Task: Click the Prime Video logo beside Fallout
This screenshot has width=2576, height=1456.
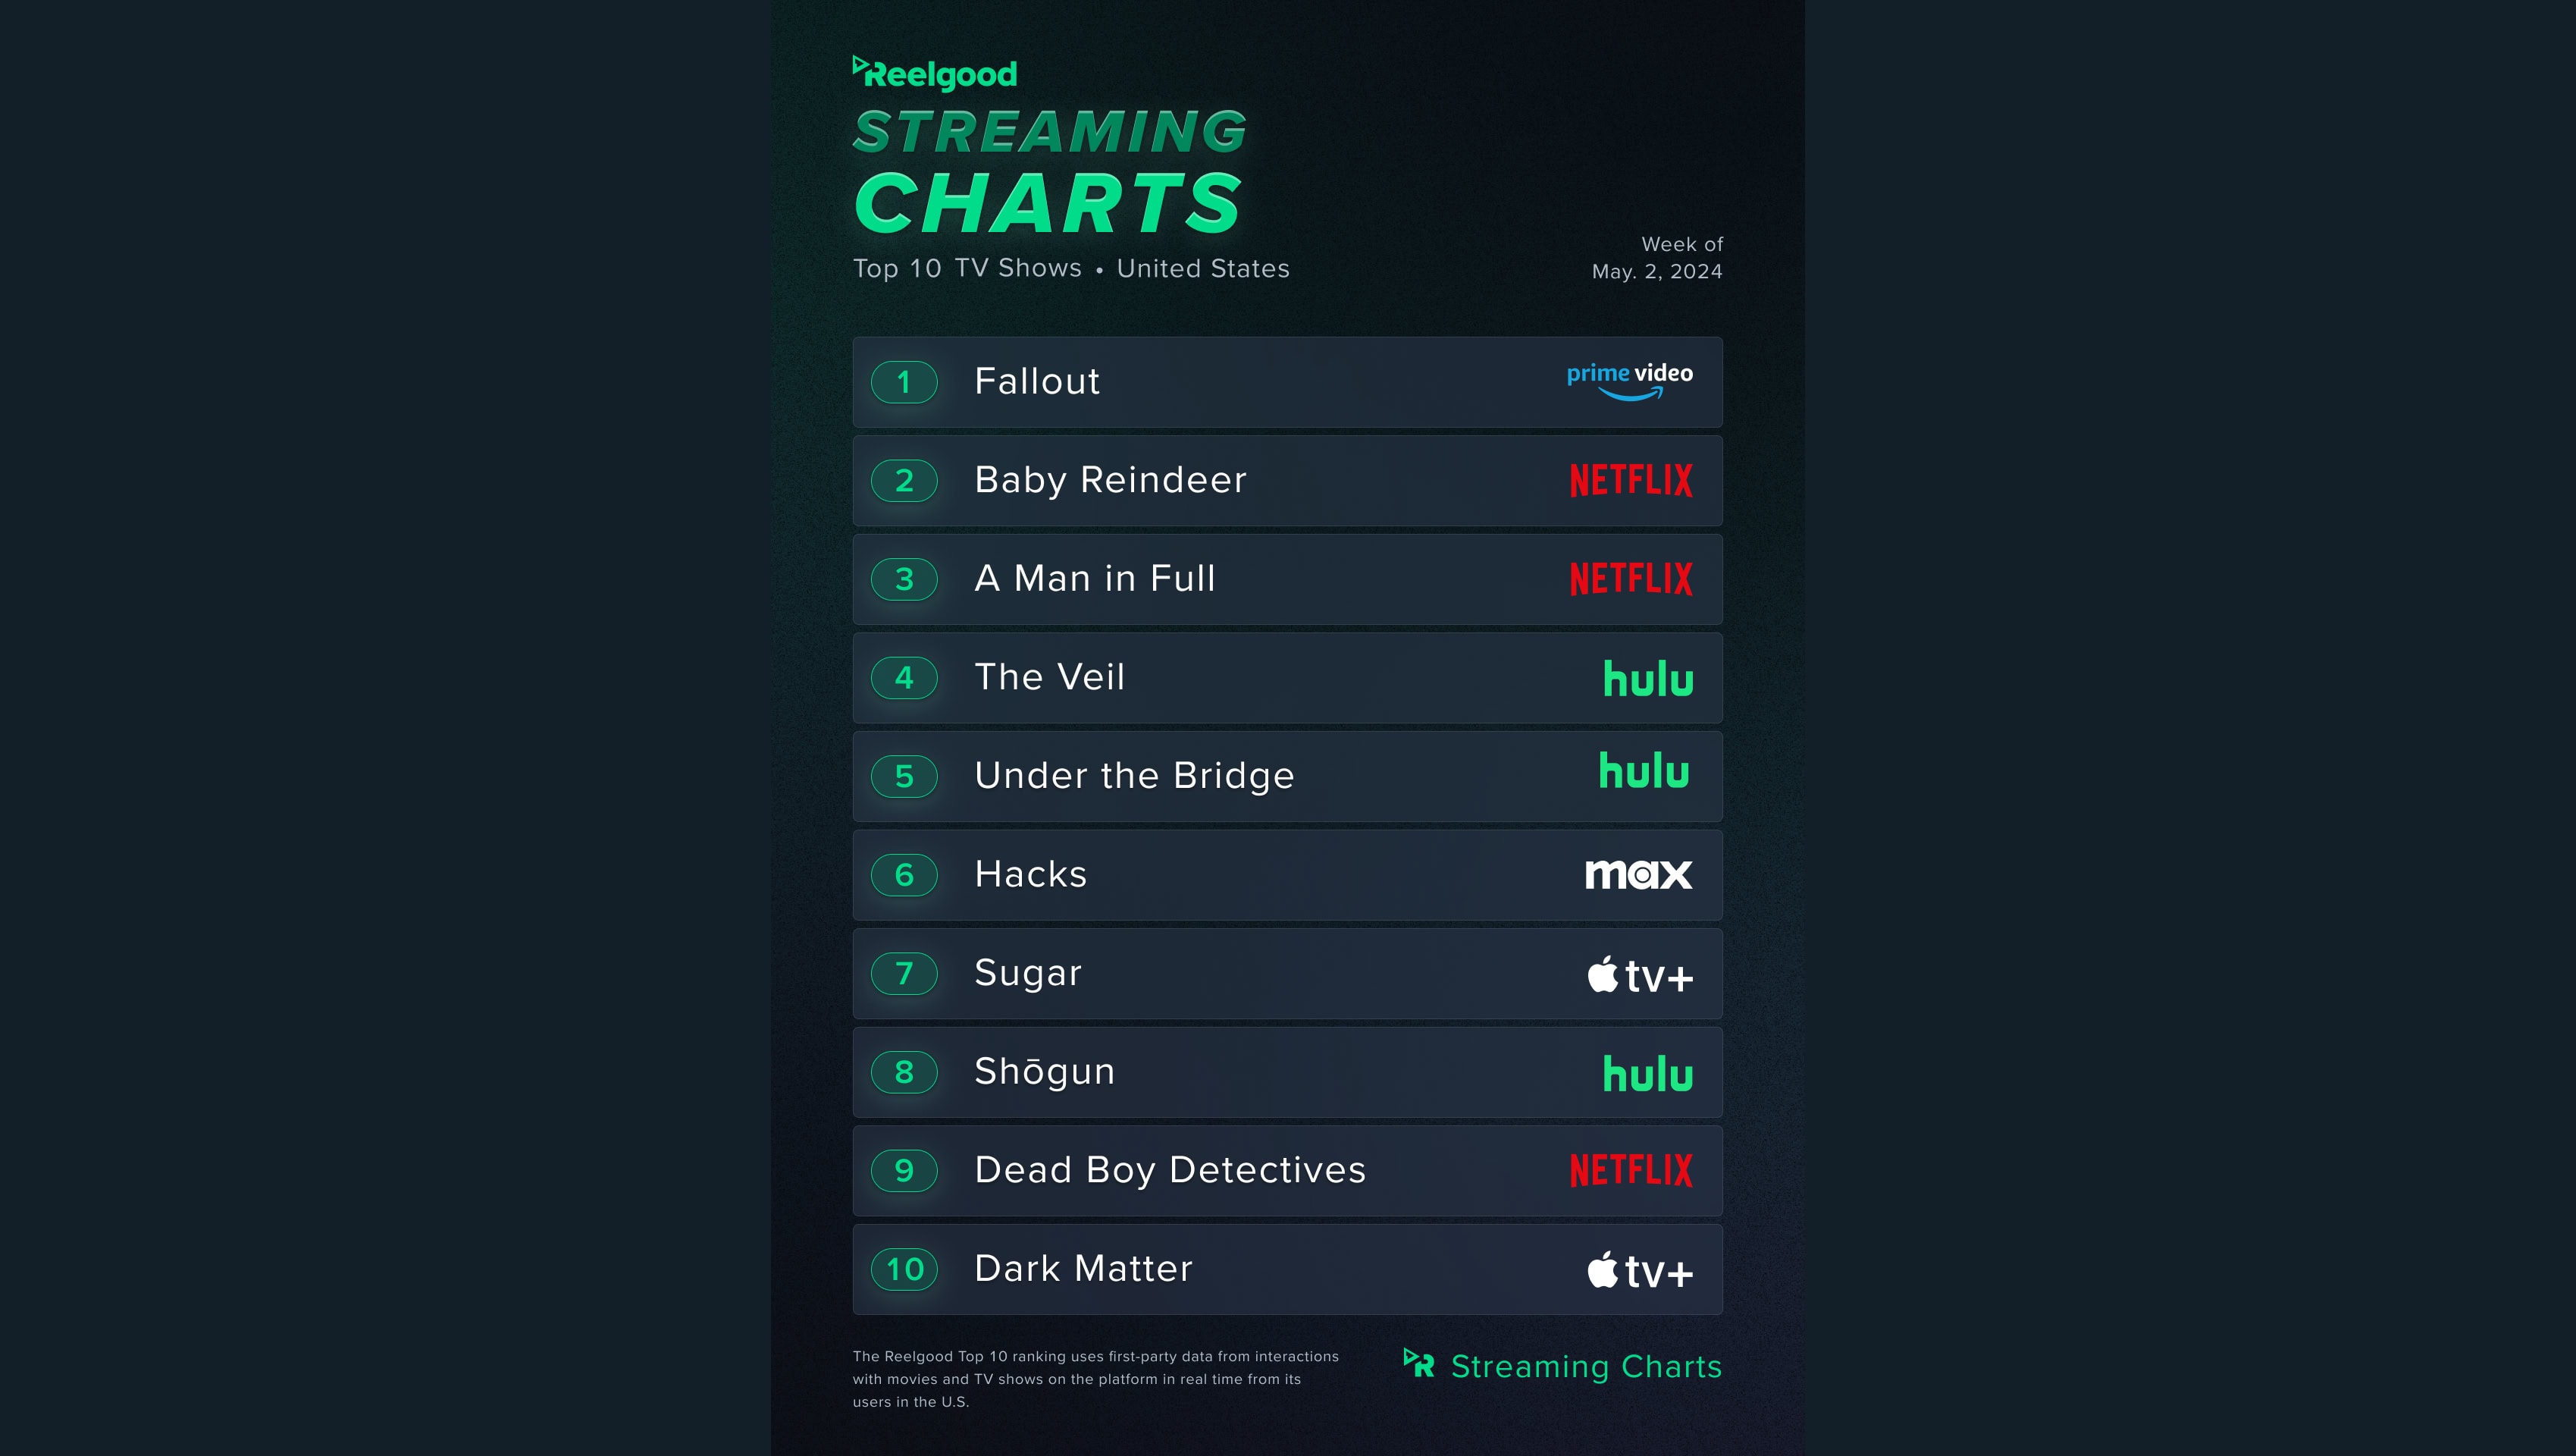Action: 1629,380
